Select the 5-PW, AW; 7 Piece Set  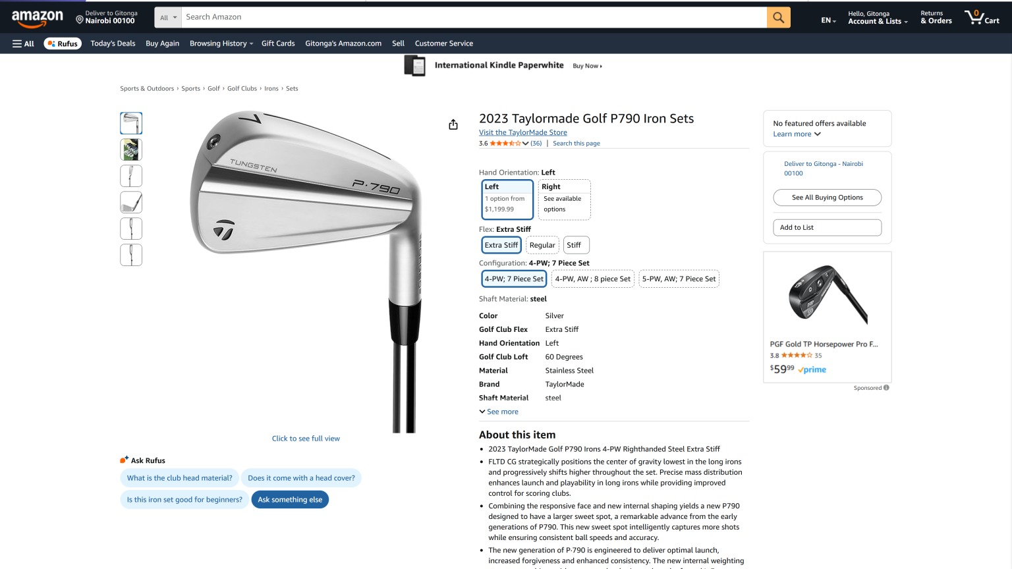[679, 279]
